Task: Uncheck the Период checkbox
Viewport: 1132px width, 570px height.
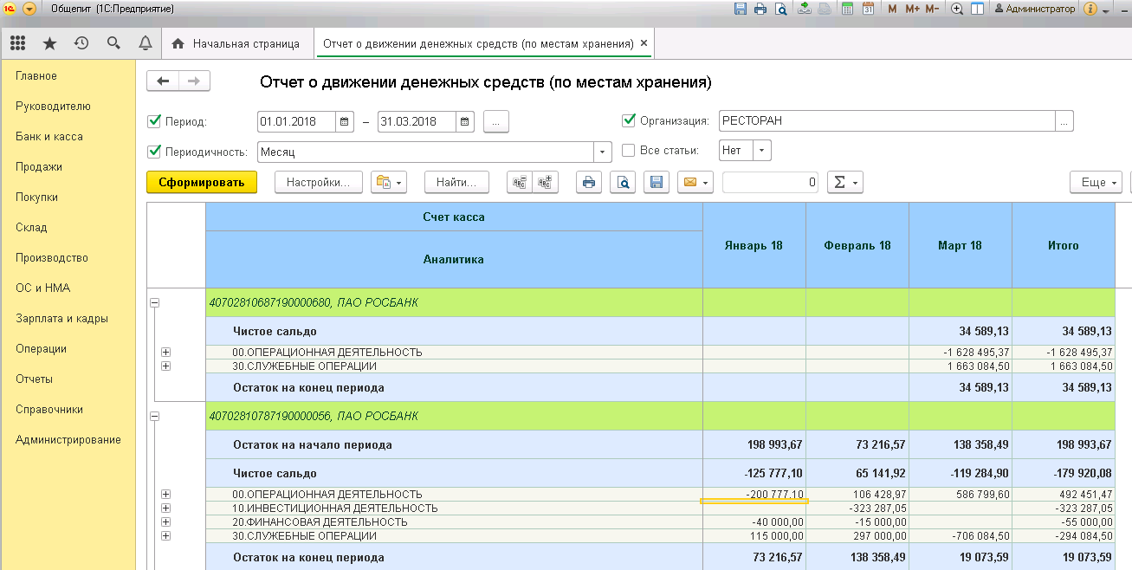Action: (x=155, y=121)
